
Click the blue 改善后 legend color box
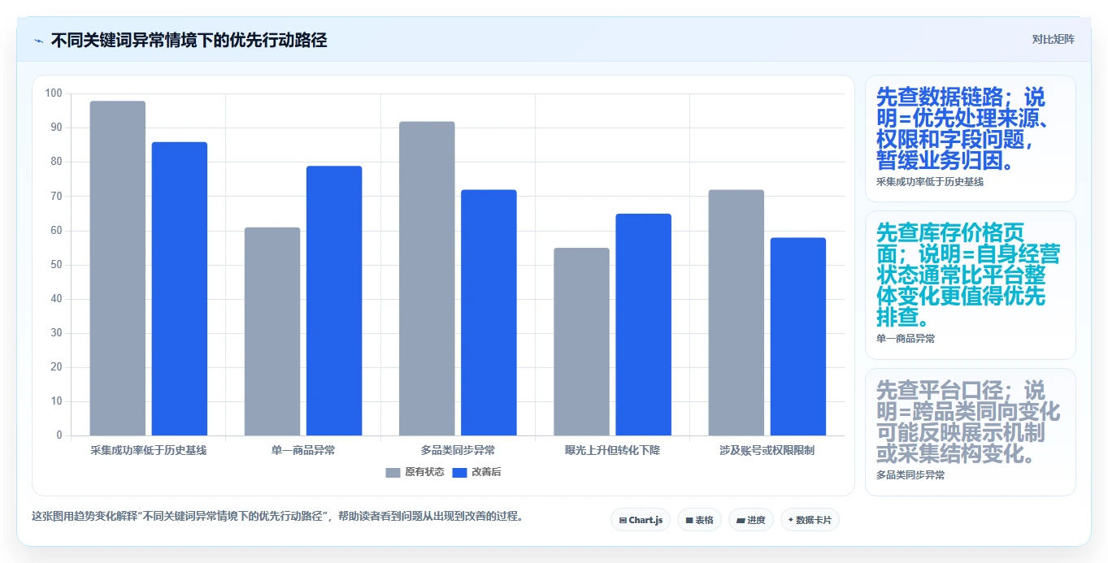(x=460, y=472)
